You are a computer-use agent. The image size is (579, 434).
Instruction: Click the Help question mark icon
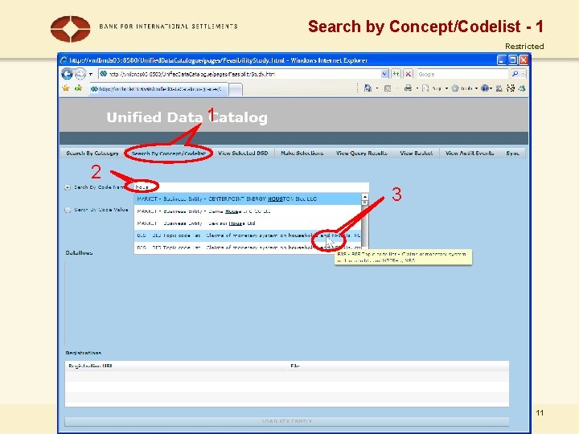click(486, 88)
